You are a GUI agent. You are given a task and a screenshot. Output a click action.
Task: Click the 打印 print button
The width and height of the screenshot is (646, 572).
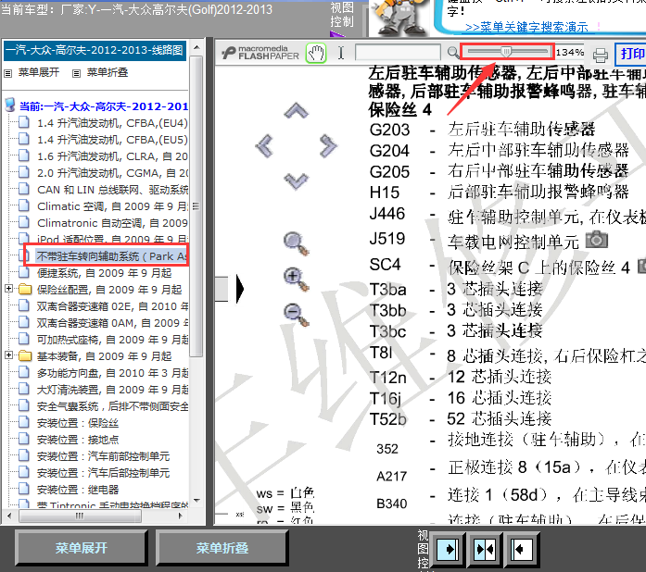pyautogui.click(x=631, y=54)
